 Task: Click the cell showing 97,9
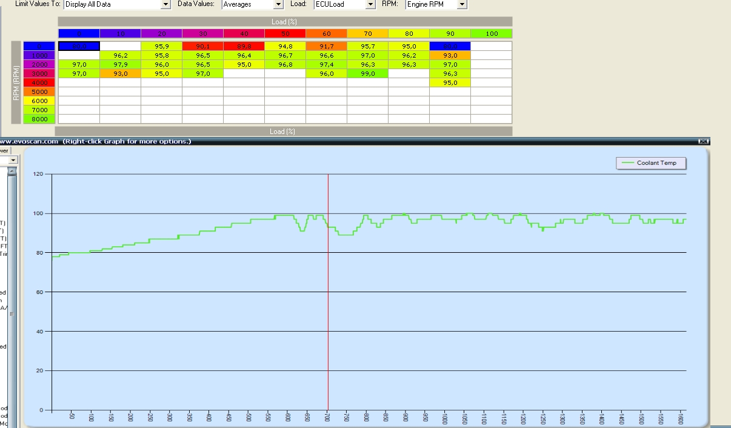click(120, 64)
